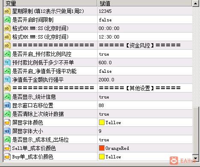Select the time value 12:30:00
This screenshot has height=167, width=200.
point(109,37)
